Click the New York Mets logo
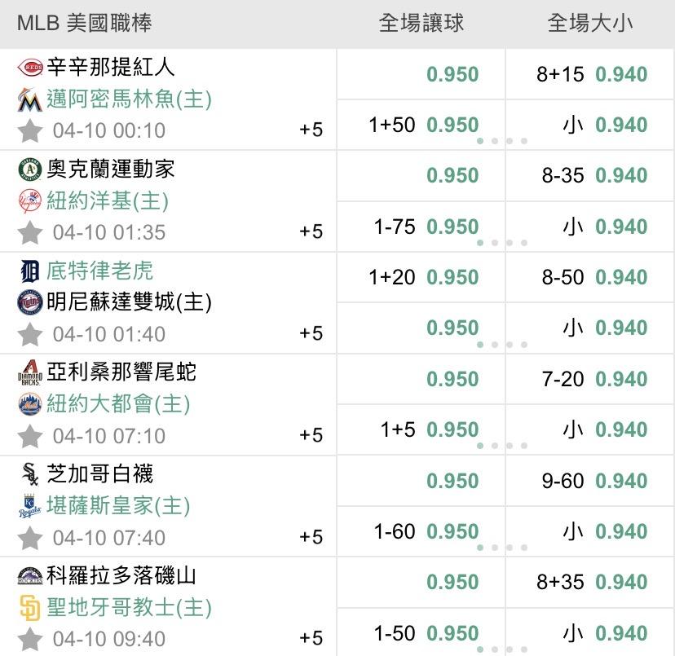Image resolution: width=675 pixels, height=656 pixels. [x=30, y=403]
